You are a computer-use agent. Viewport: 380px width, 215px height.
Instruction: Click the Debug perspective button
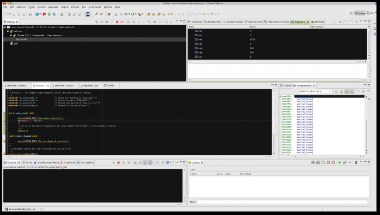360,13
